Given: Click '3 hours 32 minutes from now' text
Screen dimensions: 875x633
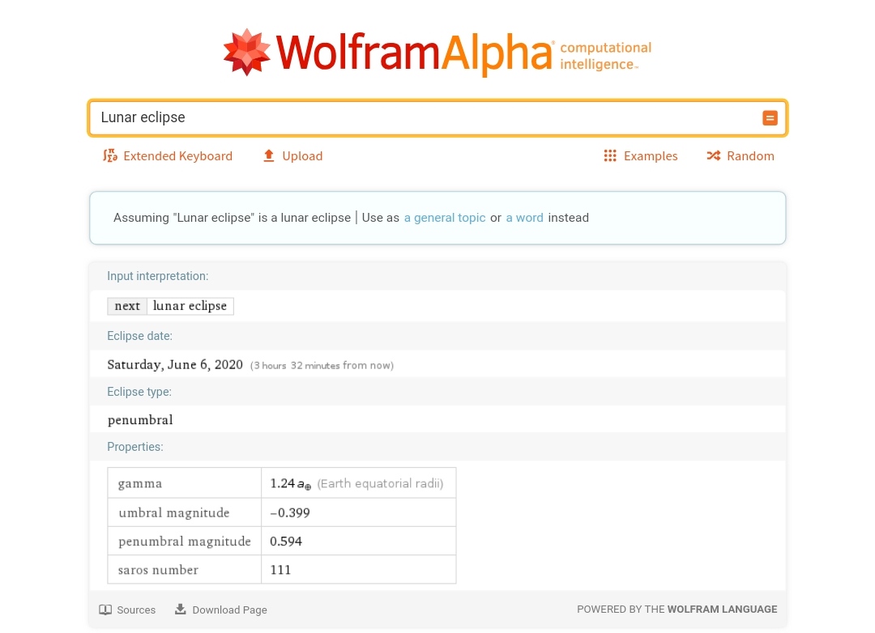Looking at the screenshot, I should pyautogui.click(x=322, y=365).
